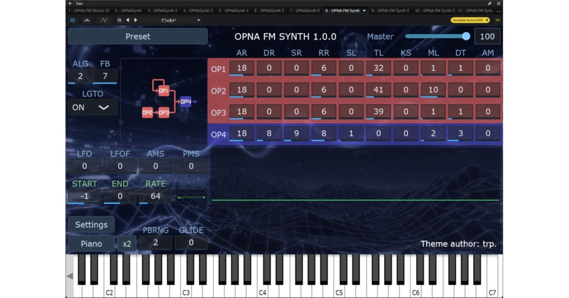The width and height of the screenshot is (569, 298).
Task: Play the C5 key on piano keyboard
Action: 339,291
